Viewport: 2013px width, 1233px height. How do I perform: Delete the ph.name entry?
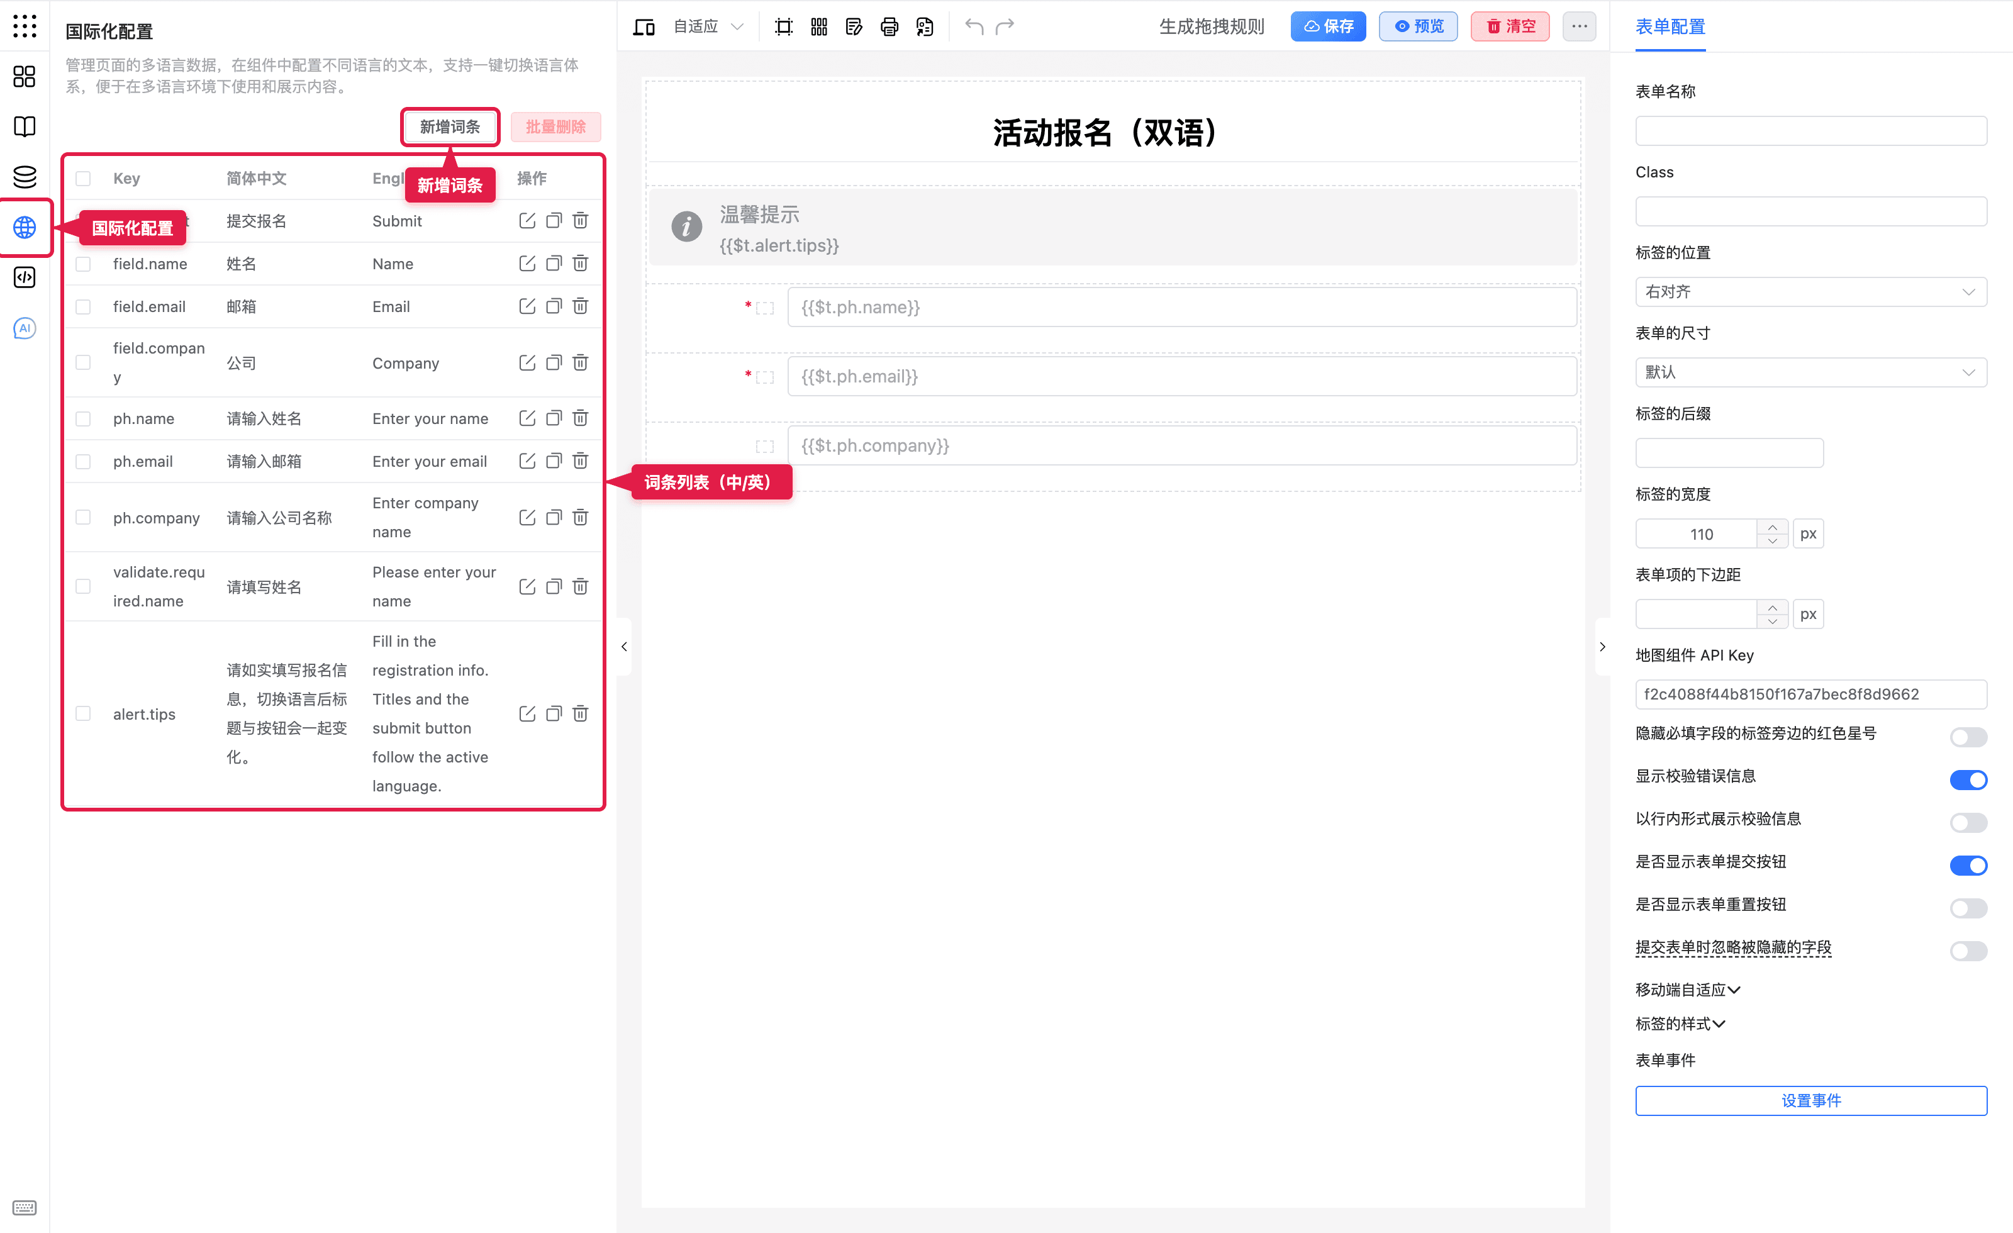[580, 418]
